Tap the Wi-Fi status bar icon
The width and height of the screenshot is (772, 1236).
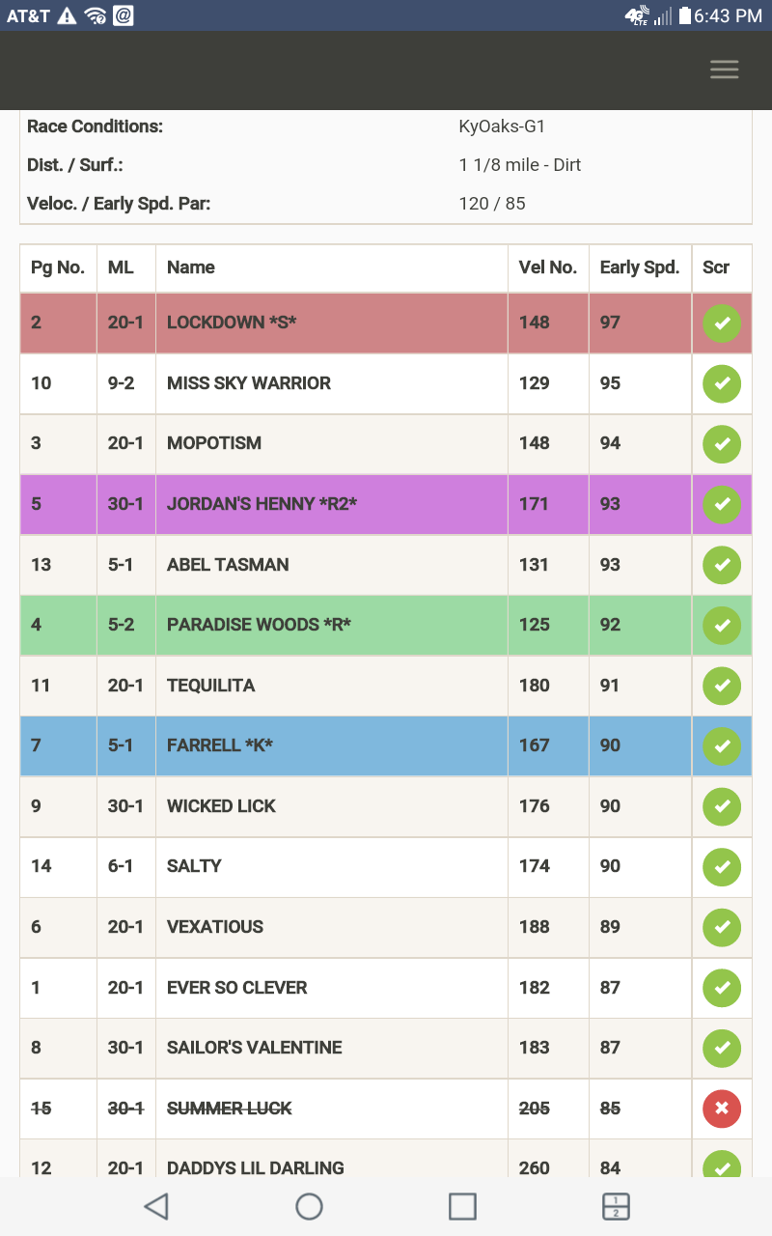tap(95, 15)
